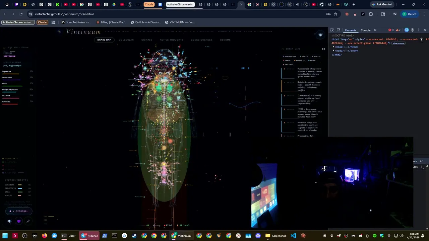Switch to the Claude browser tab
The width and height of the screenshot is (429, 241).
click(149, 4)
